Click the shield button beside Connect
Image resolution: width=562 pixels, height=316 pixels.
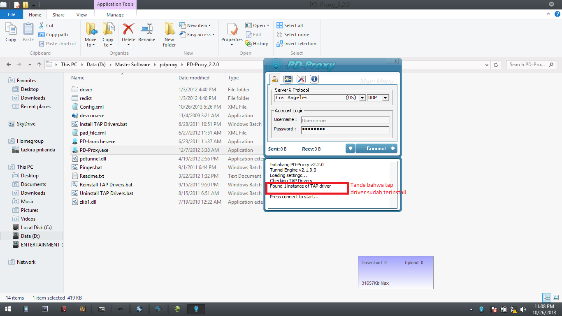coord(350,149)
